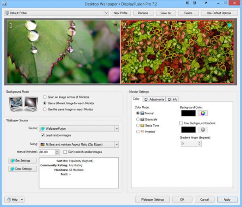Click the pin icon in title bar
Image resolution: width=242 pixels, height=207 pixels.
206,3
